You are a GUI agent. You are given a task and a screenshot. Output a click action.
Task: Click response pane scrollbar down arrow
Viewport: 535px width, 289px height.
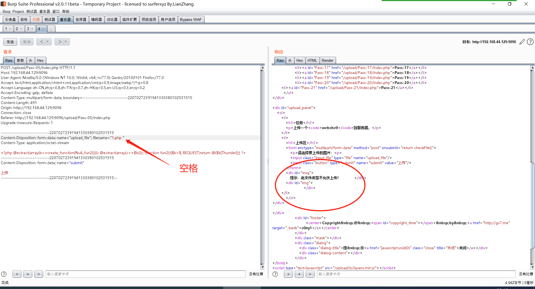tap(533, 267)
